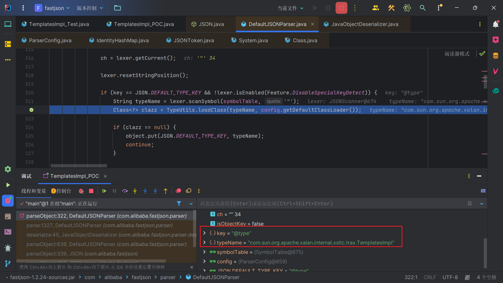This screenshot has height=283, width=503.
Task: Open Search Everywhere magnifier
Action: [423, 8]
